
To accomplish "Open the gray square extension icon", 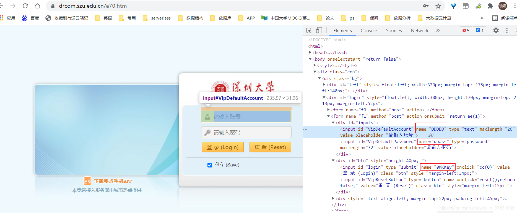I will [466, 6].
